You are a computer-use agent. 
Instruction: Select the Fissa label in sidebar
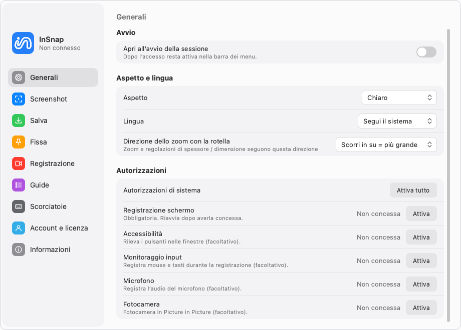tap(39, 142)
